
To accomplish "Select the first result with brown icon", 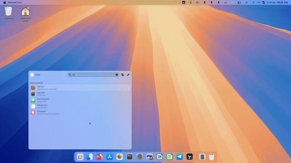I will pyautogui.click(x=80, y=87).
